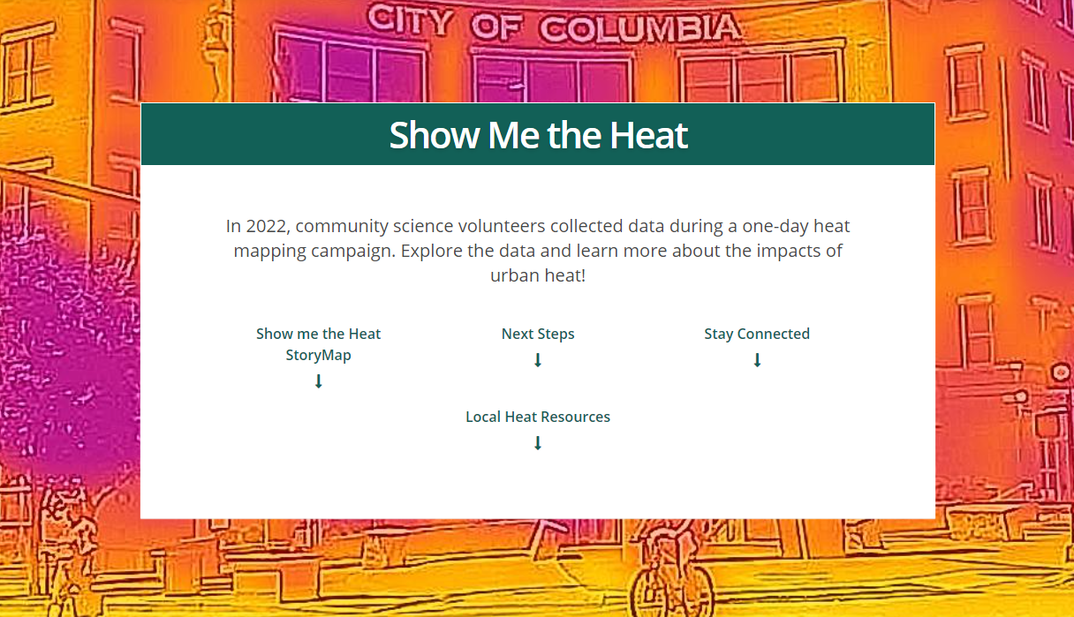Image resolution: width=1074 pixels, height=617 pixels.
Task: Click the text "In 2022" in the paragraph
Action: pos(256,226)
